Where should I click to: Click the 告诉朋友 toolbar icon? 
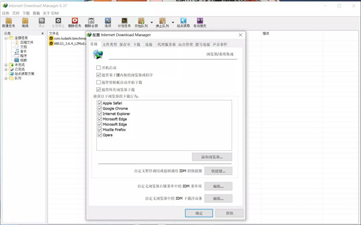tap(200, 23)
